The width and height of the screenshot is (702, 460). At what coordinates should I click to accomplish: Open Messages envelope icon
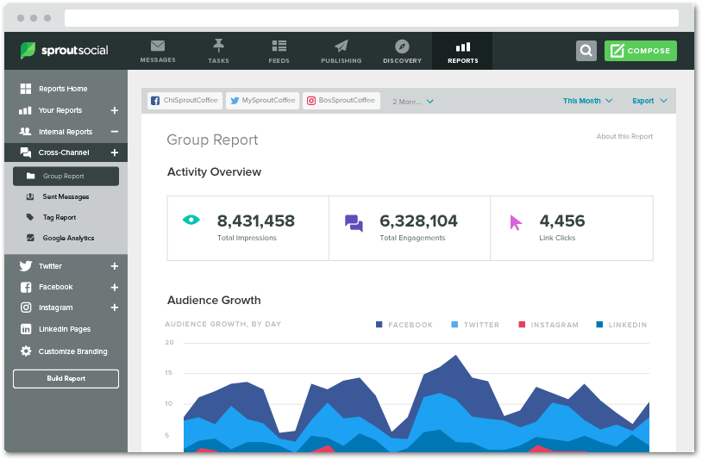(x=158, y=46)
